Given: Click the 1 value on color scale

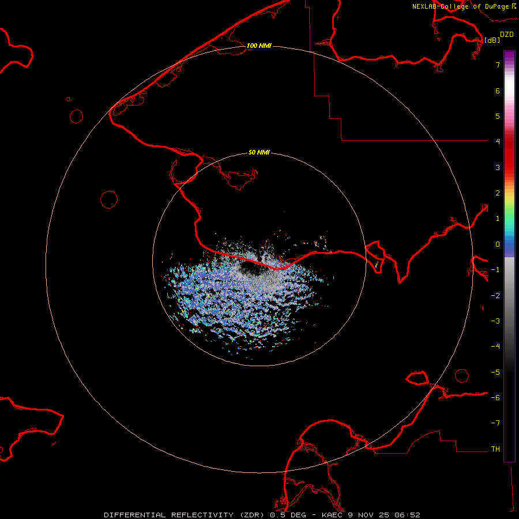Looking at the screenshot, I should click(x=498, y=219).
